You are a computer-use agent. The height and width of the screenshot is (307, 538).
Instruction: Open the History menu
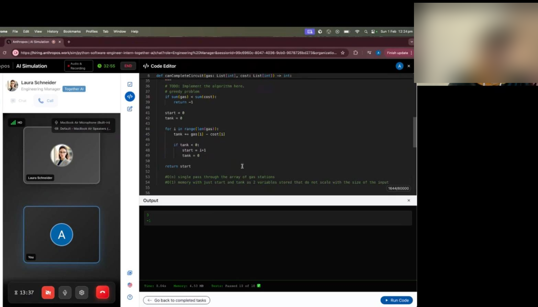[x=53, y=32]
